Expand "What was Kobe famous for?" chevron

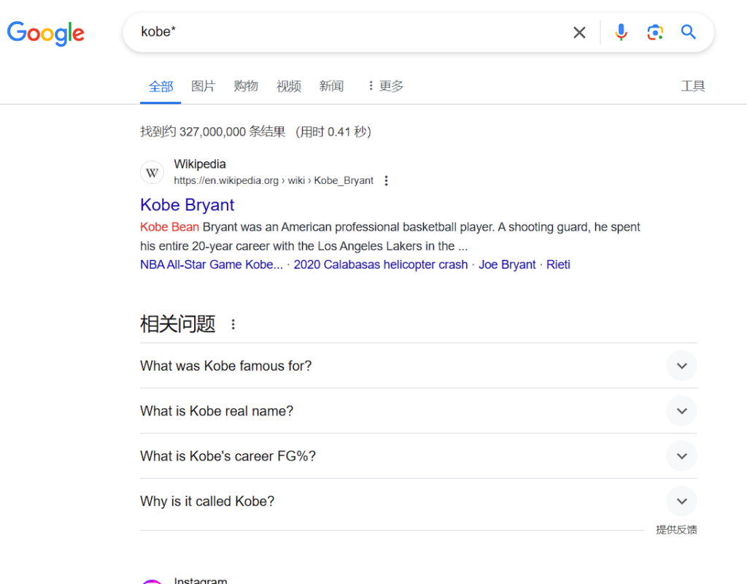[x=682, y=366]
